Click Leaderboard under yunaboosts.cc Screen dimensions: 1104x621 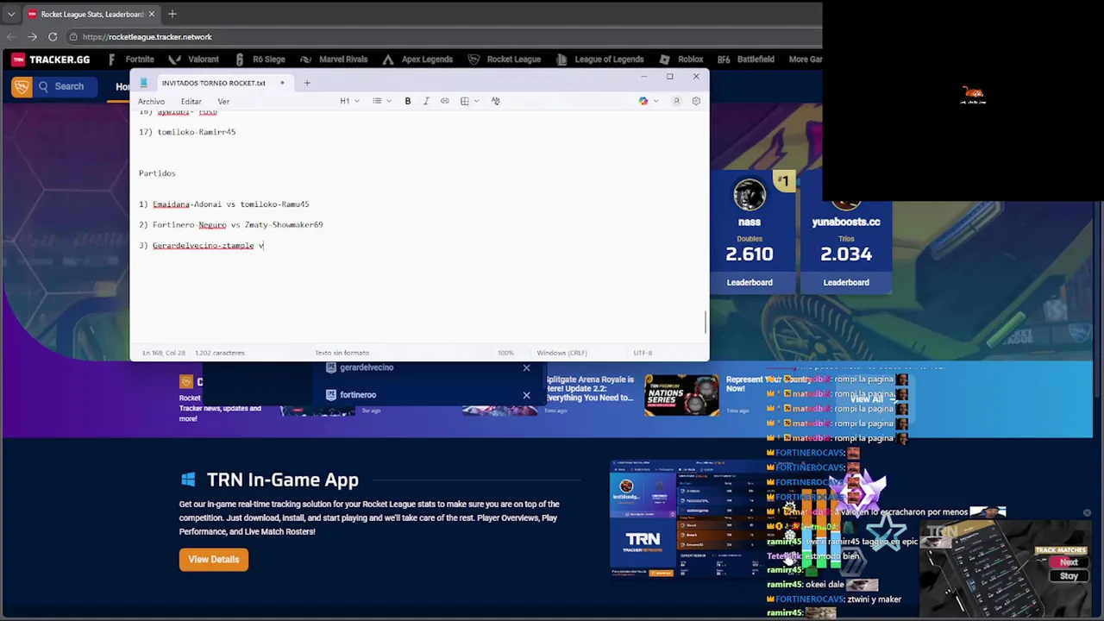(846, 282)
